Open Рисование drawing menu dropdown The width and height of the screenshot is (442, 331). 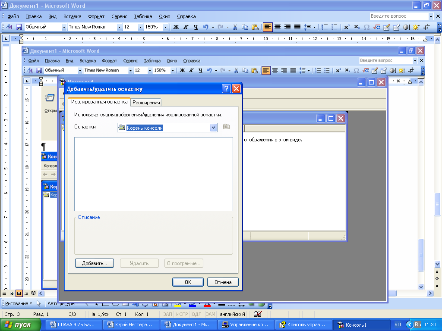[18, 303]
